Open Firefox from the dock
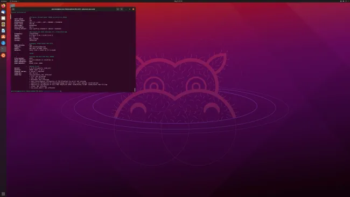Screen dimensions: 350x197 coord(3,6)
